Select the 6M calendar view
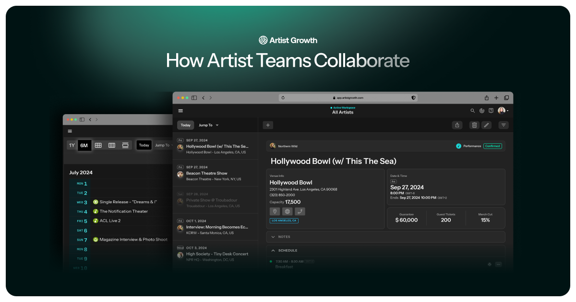Screen dimensions: 576x302 [x=84, y=145]
